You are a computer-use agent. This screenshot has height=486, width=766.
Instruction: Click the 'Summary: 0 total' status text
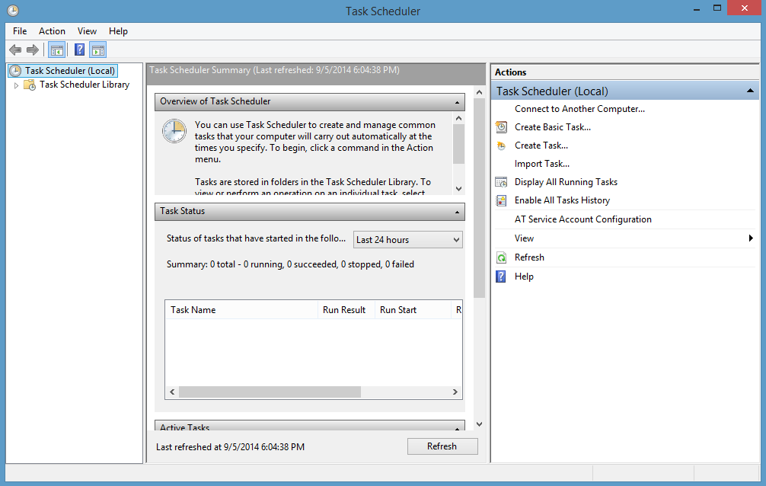[x=290, y=264]
